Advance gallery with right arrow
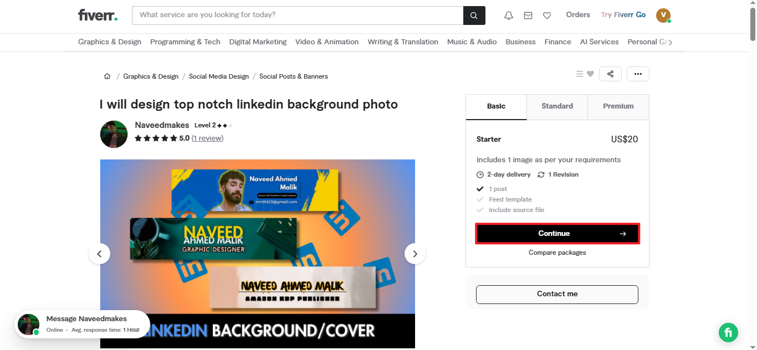757x350 pixels. (415, 253)
